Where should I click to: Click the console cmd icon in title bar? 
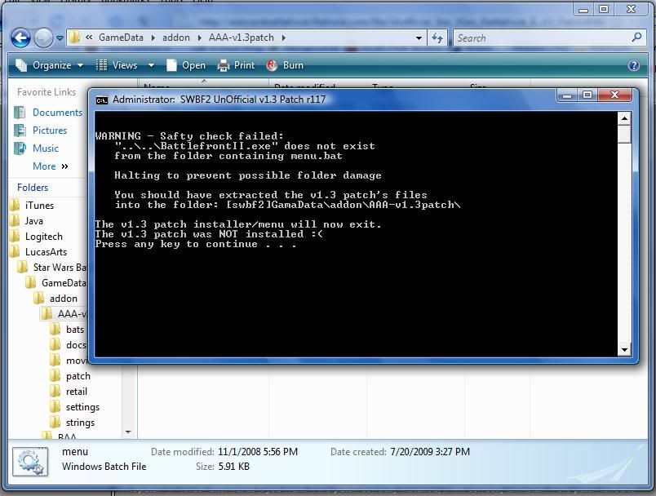(102, 100)
